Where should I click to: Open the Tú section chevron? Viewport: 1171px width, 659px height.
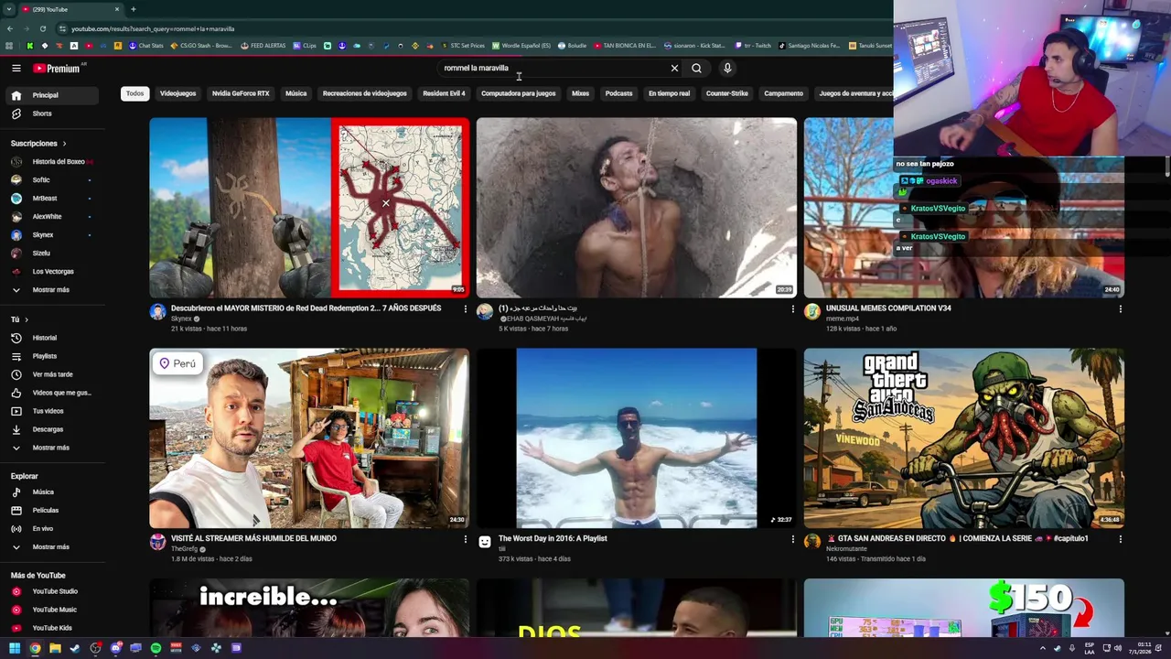coord(27,319)
